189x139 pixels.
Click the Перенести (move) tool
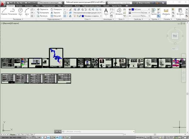[x=43, y=9]
